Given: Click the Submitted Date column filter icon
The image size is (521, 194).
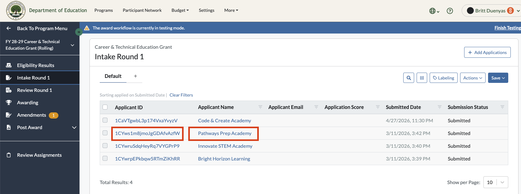Looking at the screenshot, I should (440, 107).
